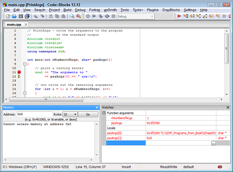
Task: Open the Search menu
Action: coord(40,10)
